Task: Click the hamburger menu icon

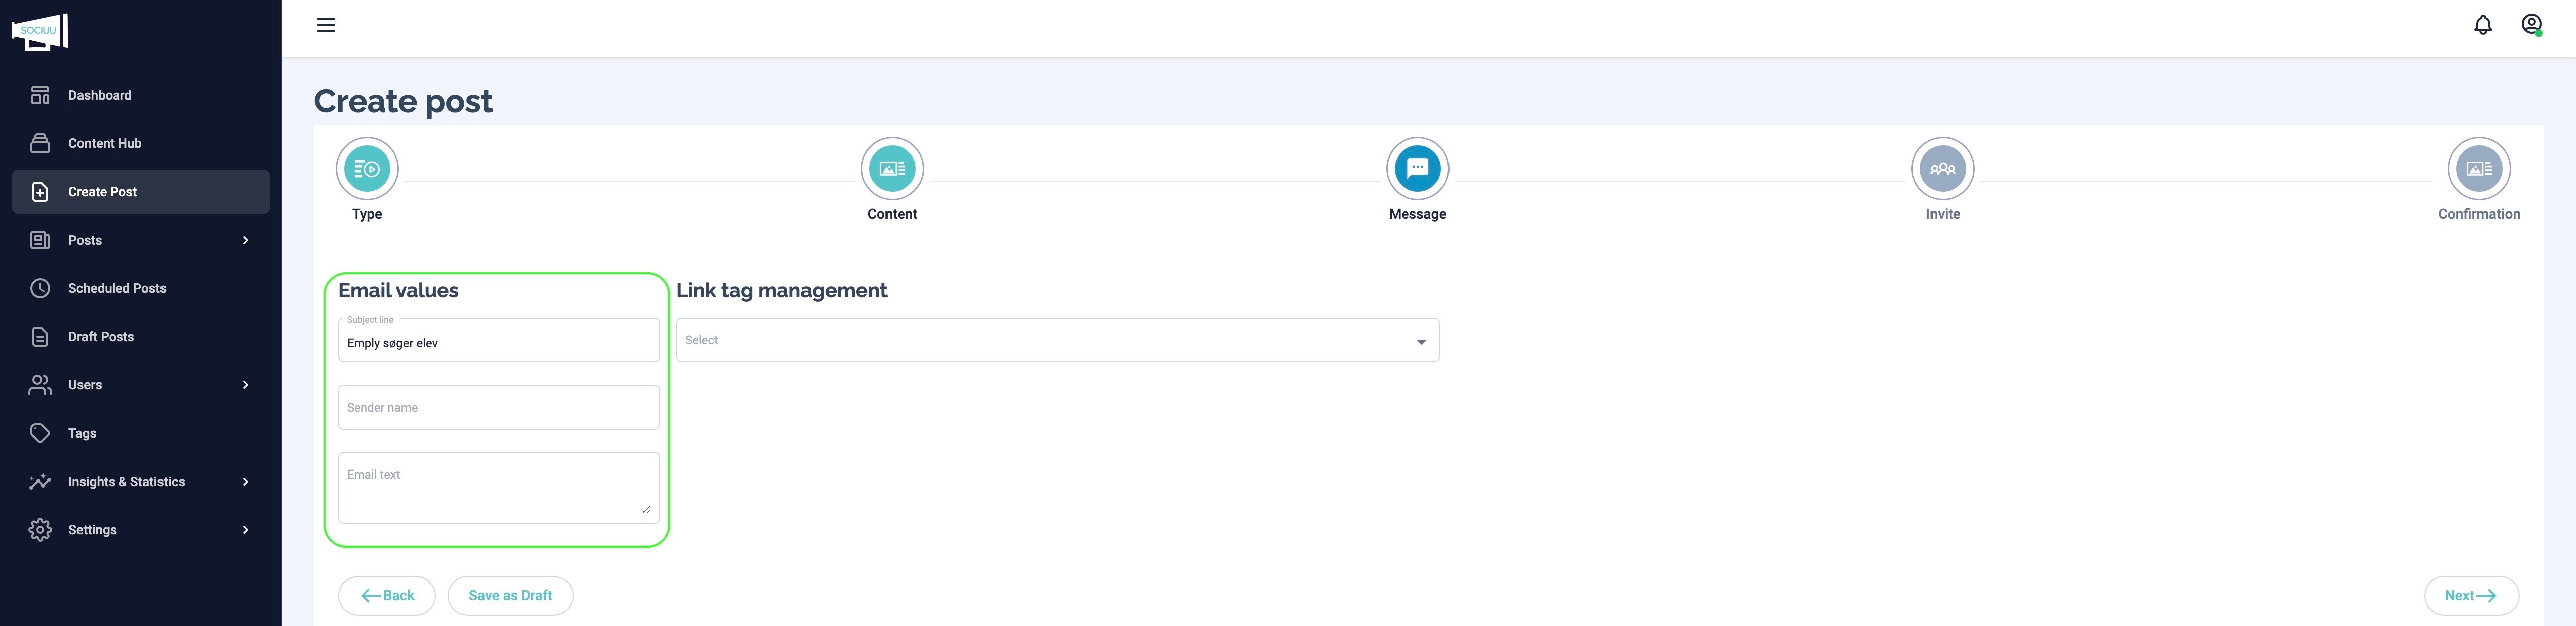Action: (x=326, y=25)
